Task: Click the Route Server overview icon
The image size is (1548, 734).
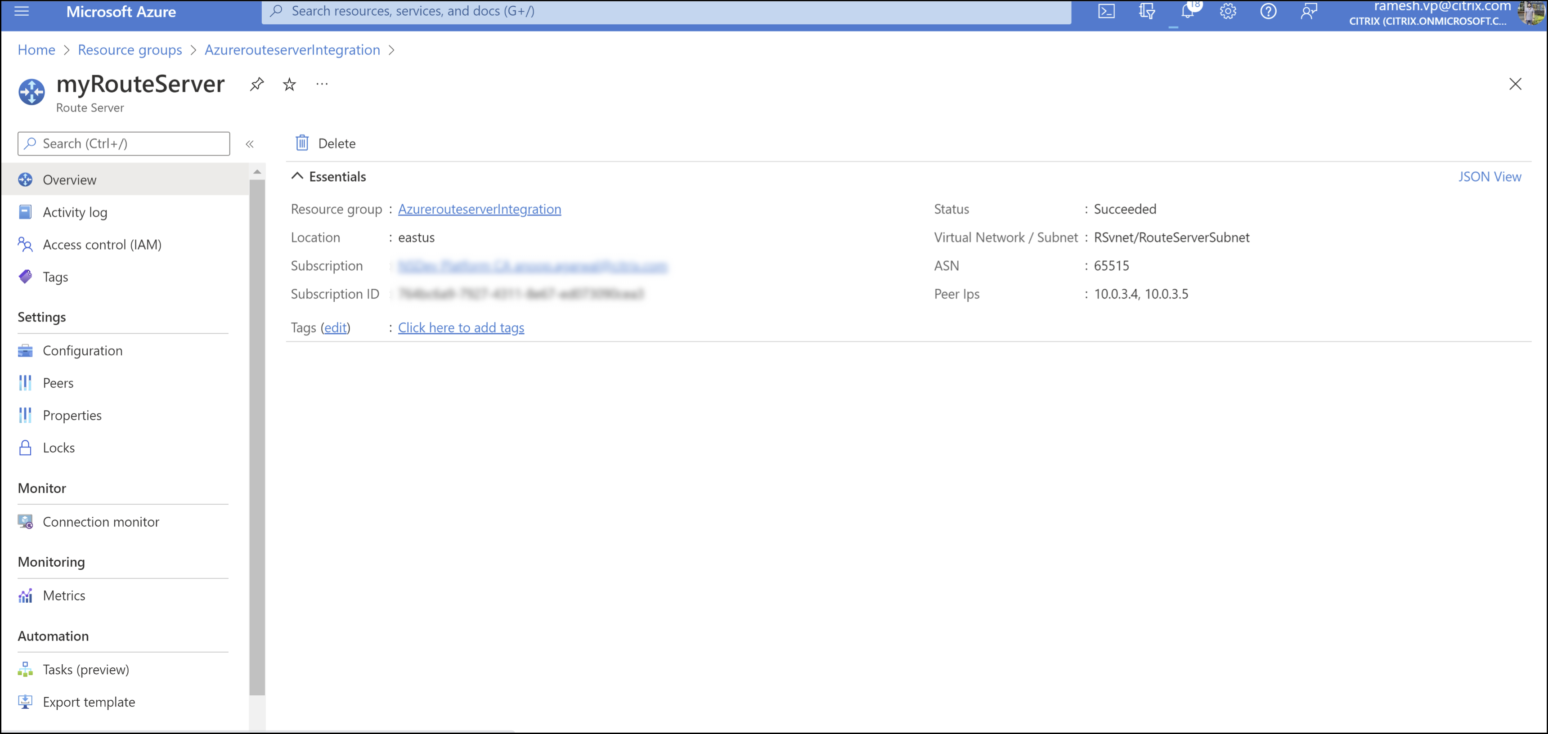Action: [27, 179]
